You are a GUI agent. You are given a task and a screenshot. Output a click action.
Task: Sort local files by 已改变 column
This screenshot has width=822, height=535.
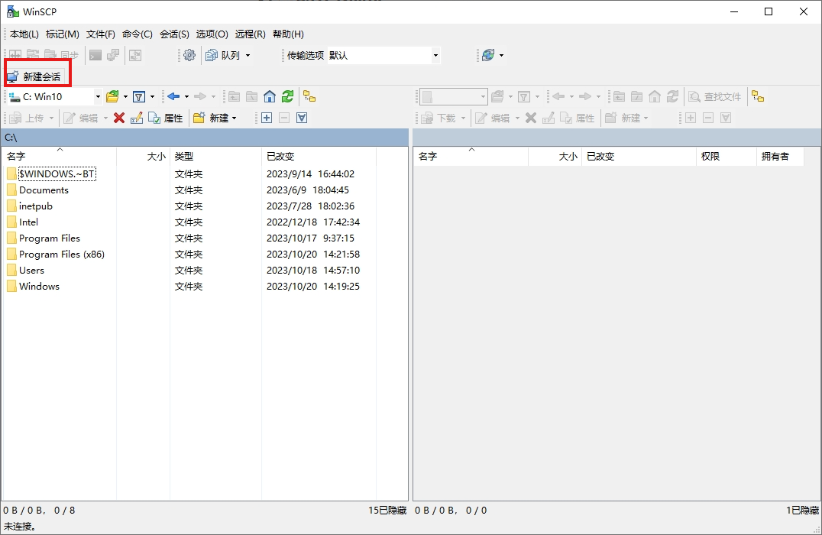click(319, 157)
